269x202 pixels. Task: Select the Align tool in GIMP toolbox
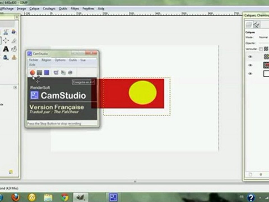pos(6,40)
